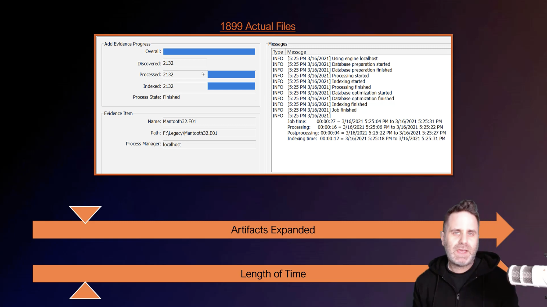Select the Discovered count field

[x=185, y=63]
